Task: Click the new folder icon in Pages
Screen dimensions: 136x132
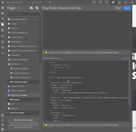Action: pyautogui.click(x=32, y=8)
